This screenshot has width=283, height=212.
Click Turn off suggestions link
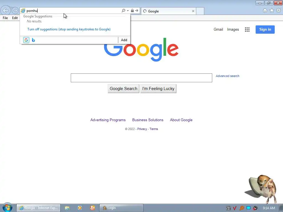69,29
